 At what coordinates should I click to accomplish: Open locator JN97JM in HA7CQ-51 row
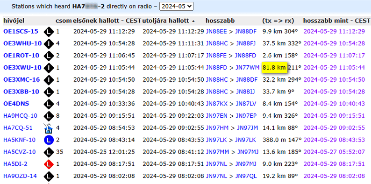click(x=248, y=127)
